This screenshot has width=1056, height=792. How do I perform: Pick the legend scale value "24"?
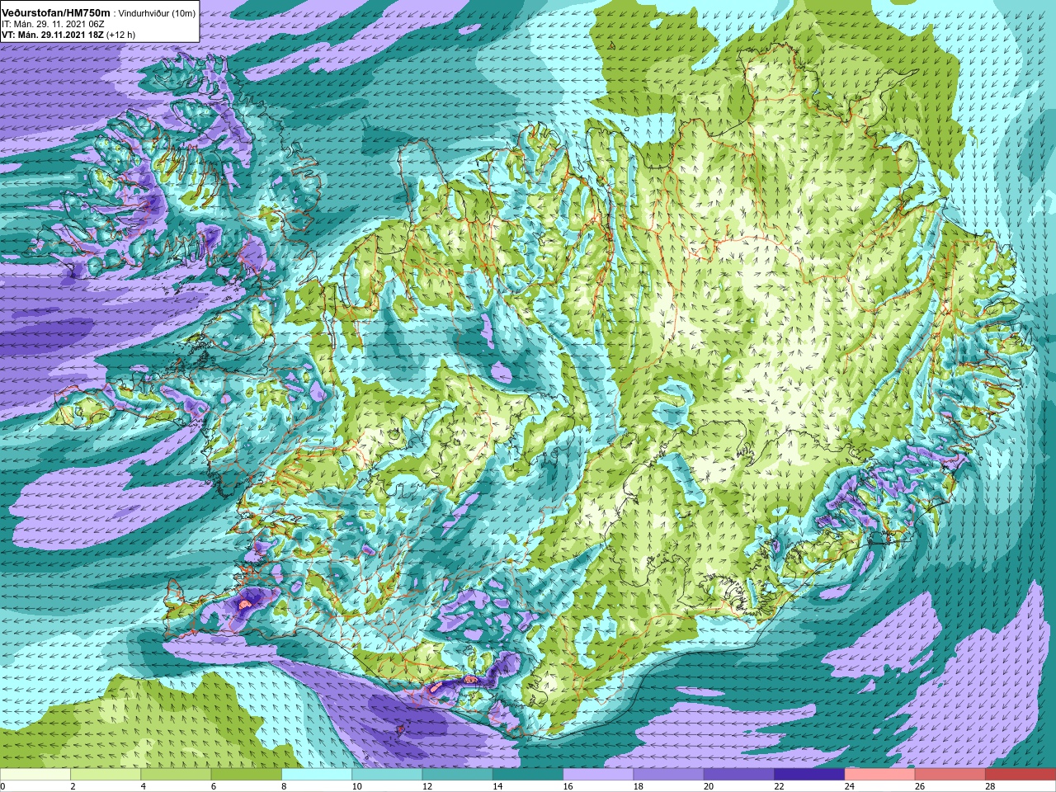[849, 786]
